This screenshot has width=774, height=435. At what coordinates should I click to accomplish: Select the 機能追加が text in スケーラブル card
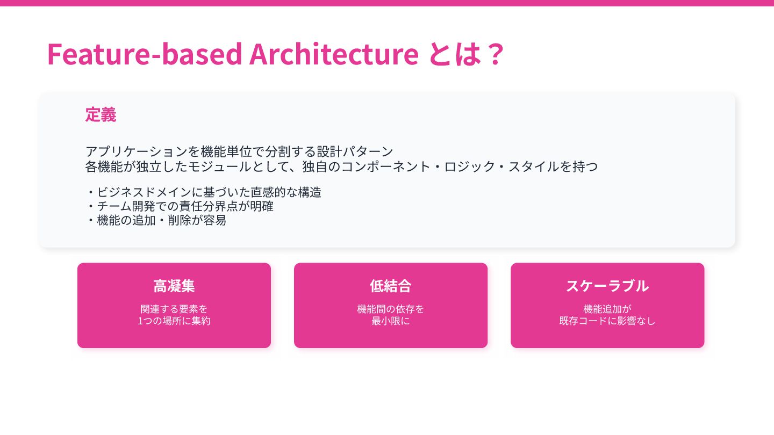point(607,309)
